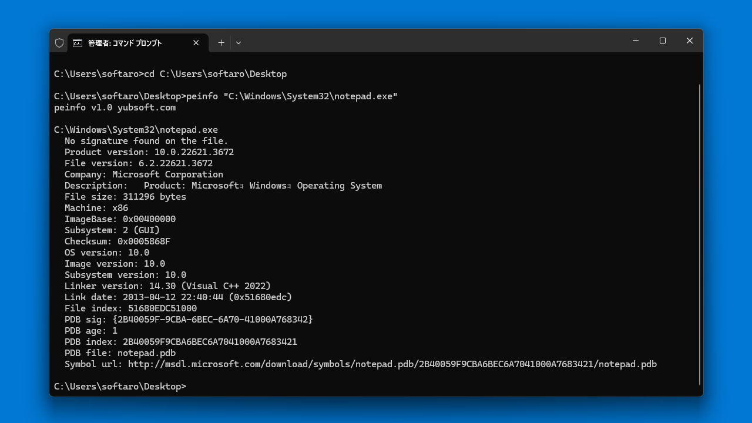Viewport: 752px width, 423px height.
Task: Click the 'peinfo v1.0 yubsoft.com' line
Action: point(115,108)
